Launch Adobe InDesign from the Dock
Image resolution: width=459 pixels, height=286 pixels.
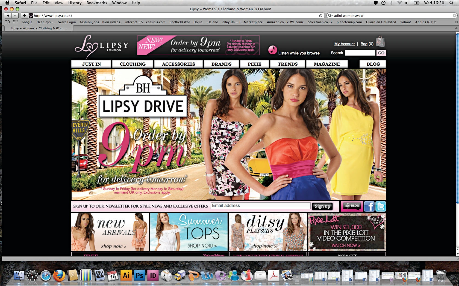pos(153,275)
